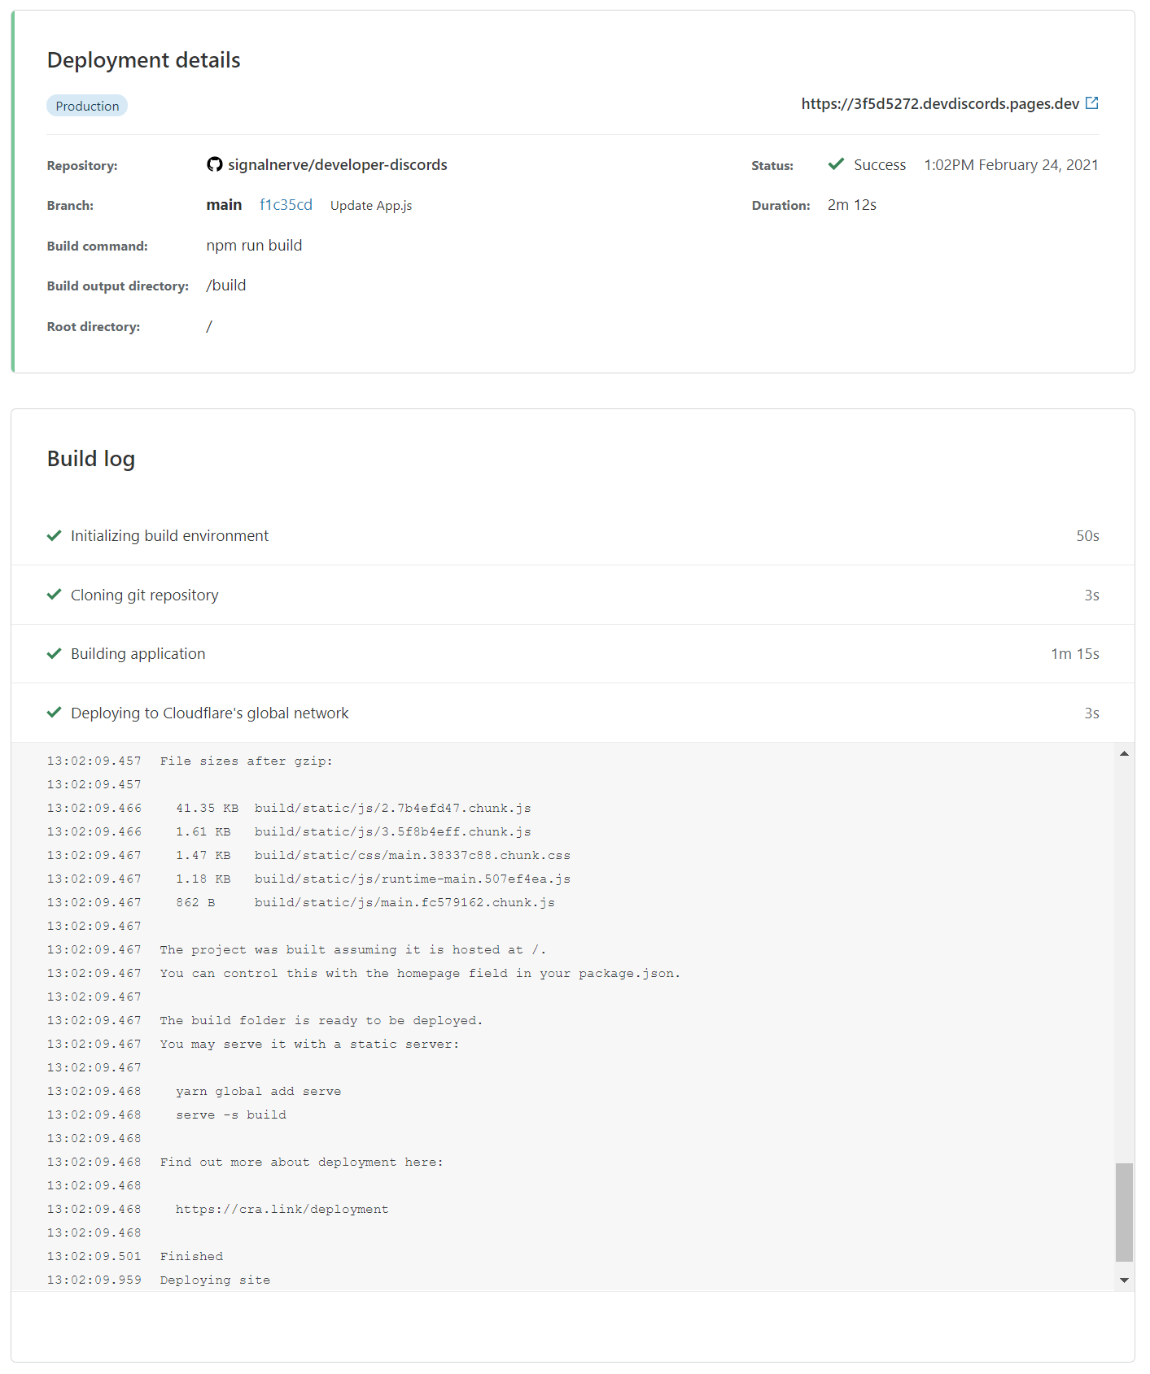Click the Update App.js commit message

[x=370, y=205]
